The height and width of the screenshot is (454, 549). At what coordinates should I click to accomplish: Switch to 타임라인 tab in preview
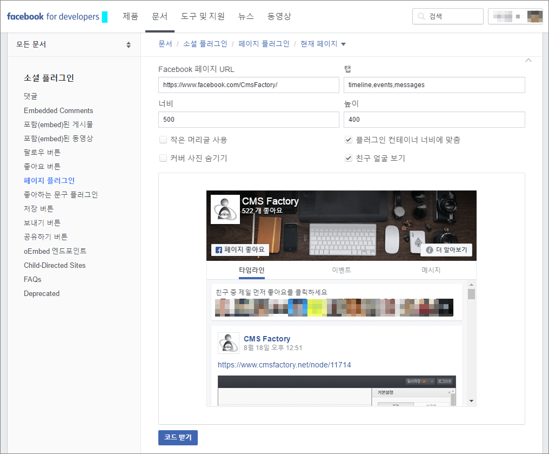coord(251,270)
